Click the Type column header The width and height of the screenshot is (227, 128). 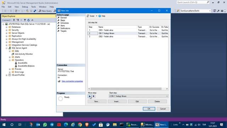coord(143,27)
